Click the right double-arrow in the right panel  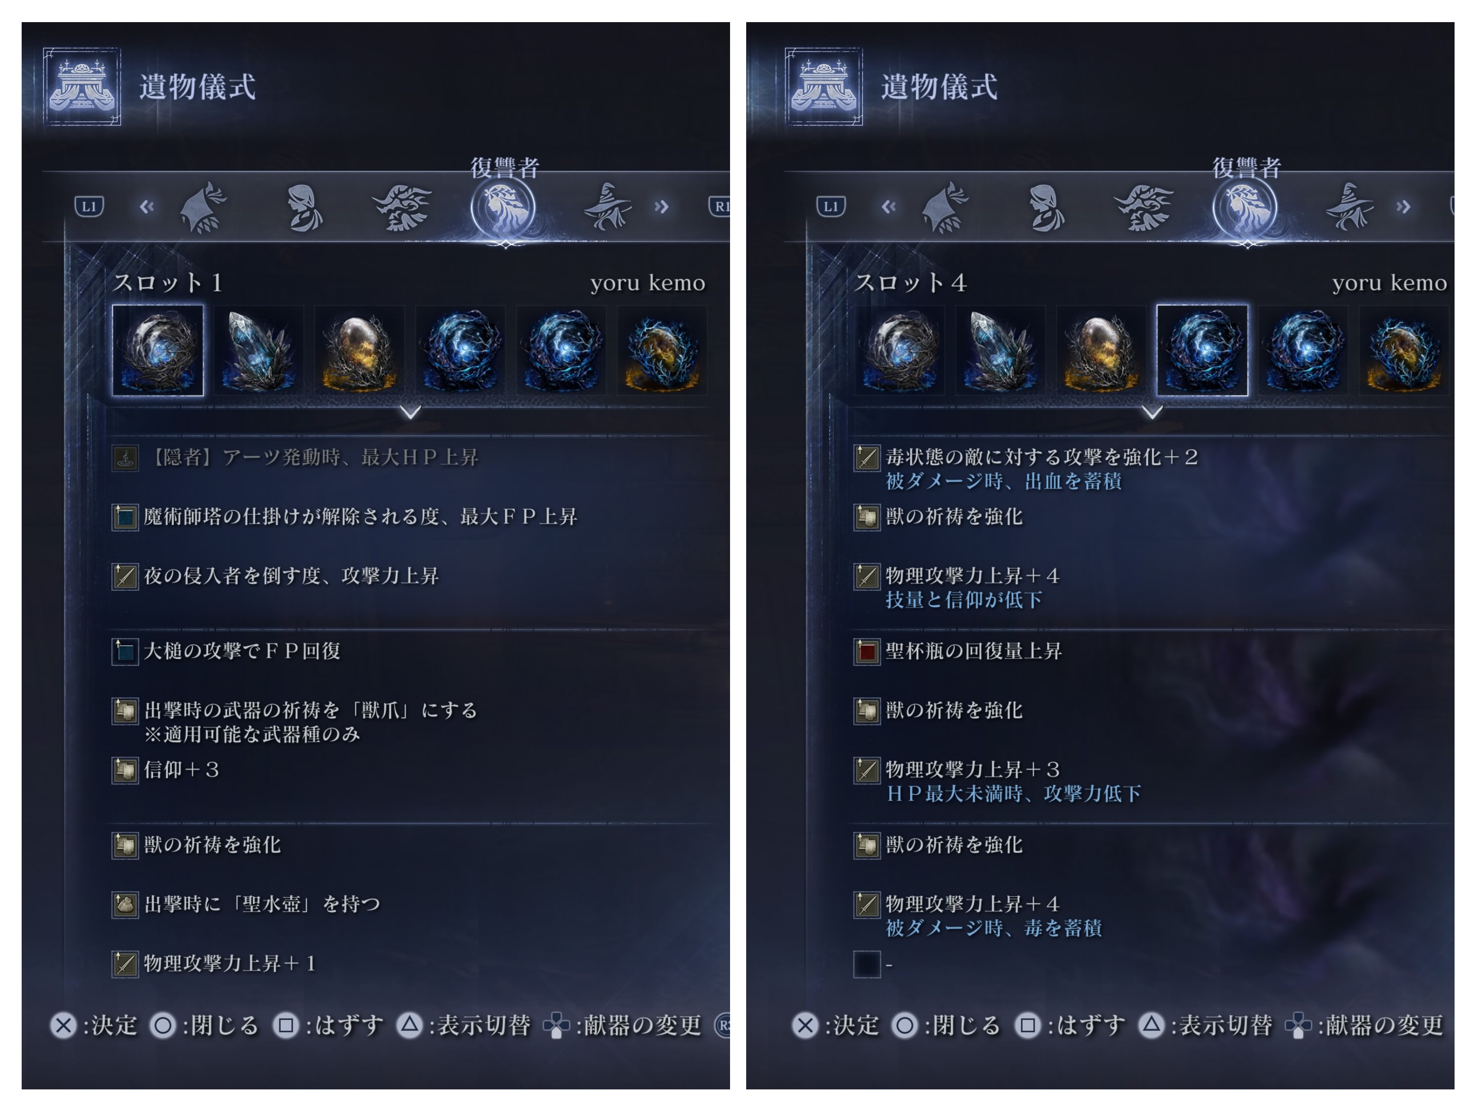1403,206
